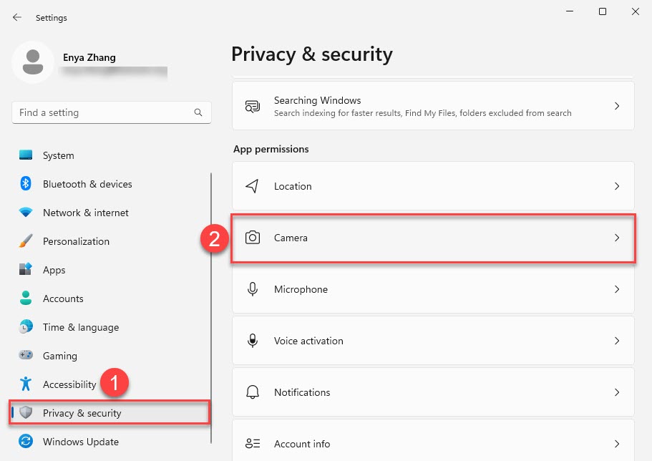This screenshot has height=461, width=652.
Task: Click the Bluetooth & devices icon
Action: 26,184
